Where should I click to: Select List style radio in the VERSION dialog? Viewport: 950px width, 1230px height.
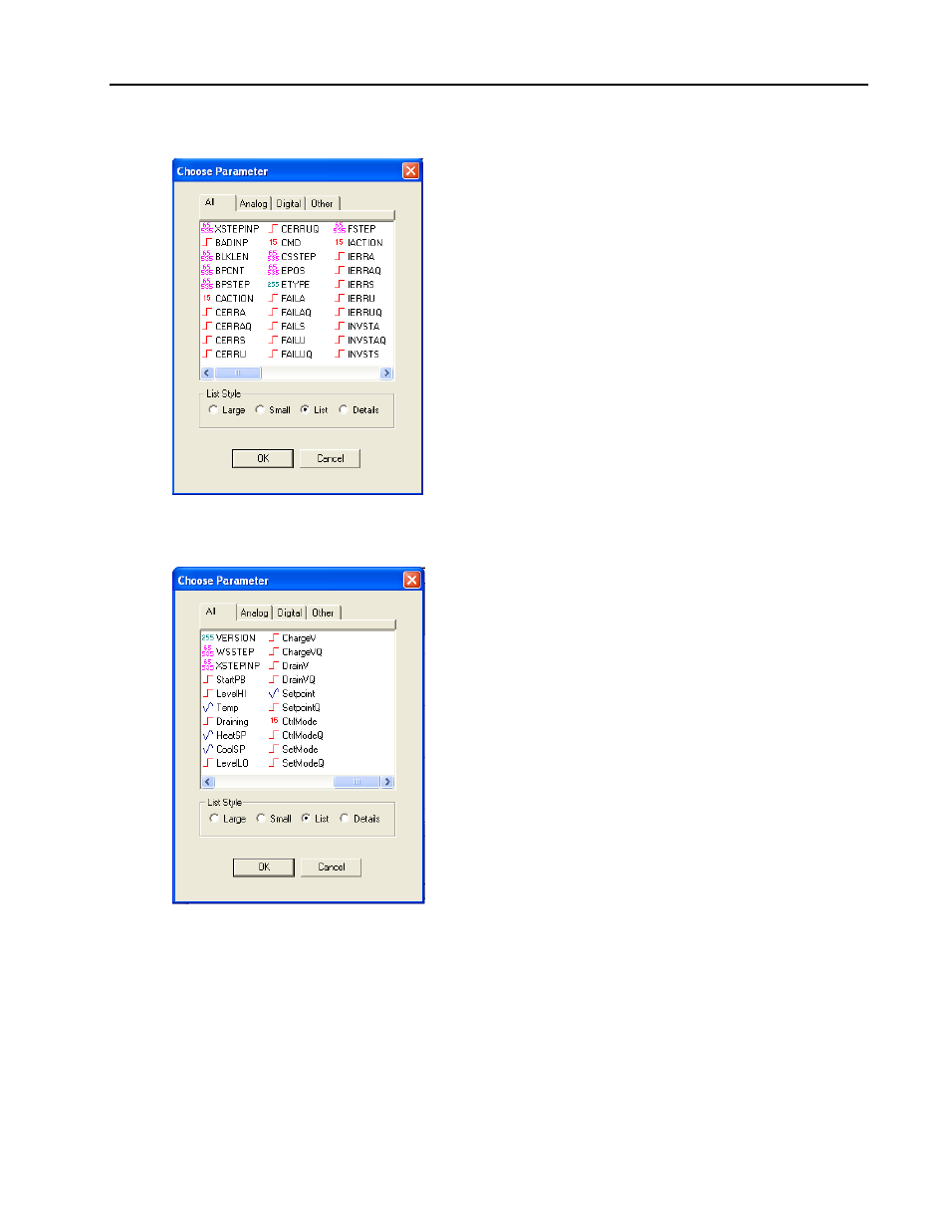[x=306, y=819]
